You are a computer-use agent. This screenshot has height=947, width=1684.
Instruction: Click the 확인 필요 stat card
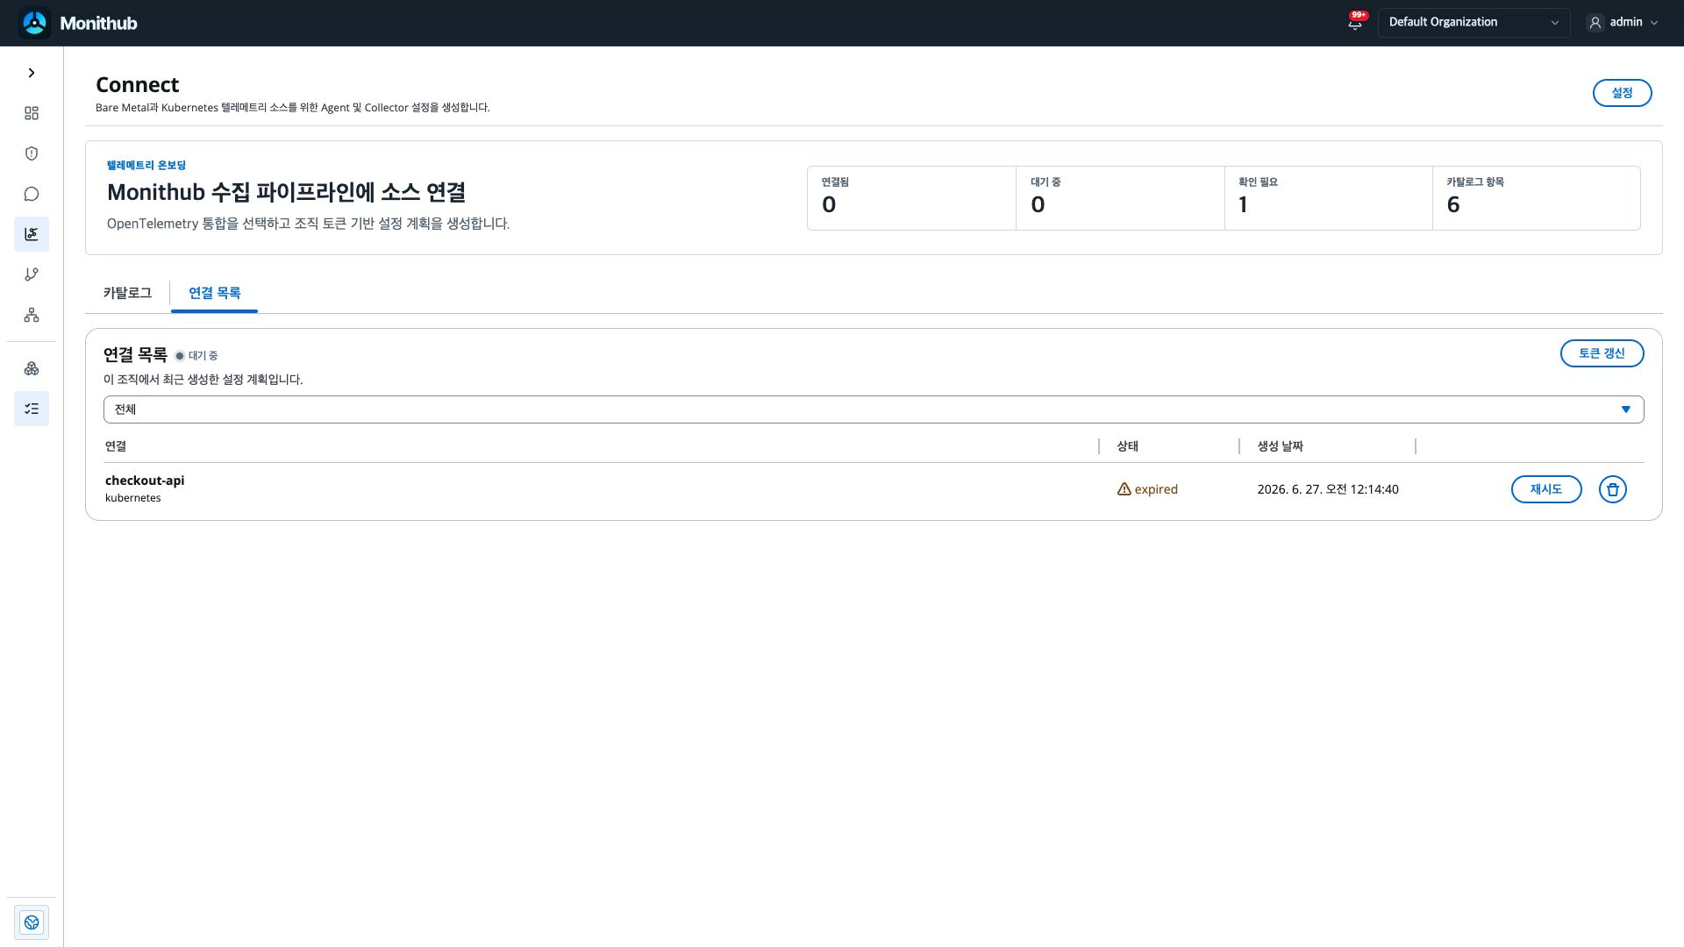coord(1328,198)
